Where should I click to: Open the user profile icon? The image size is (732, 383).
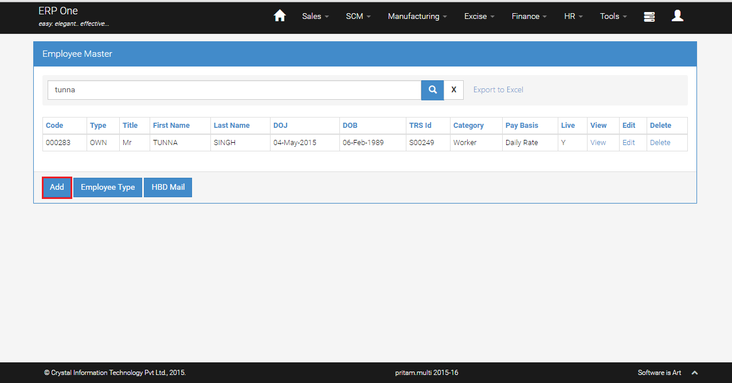pyautogui.click(x=678, y=16)
